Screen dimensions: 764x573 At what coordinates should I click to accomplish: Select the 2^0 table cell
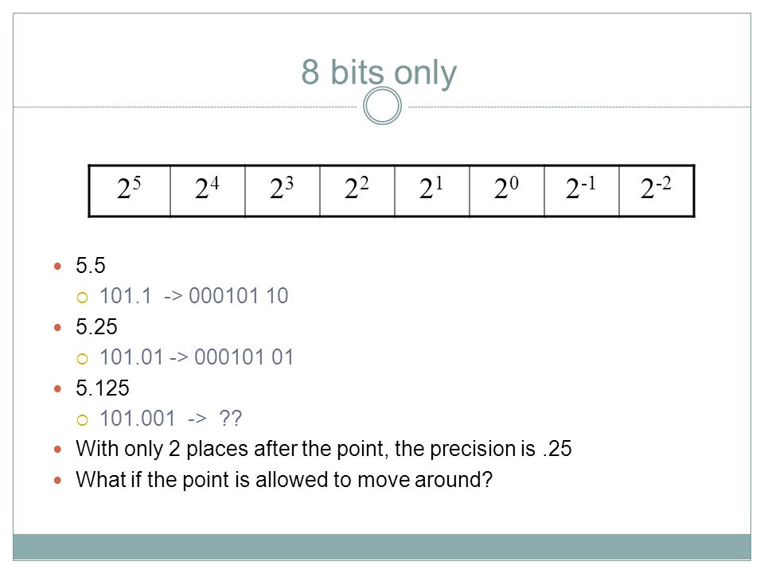(x=507, y=191)
